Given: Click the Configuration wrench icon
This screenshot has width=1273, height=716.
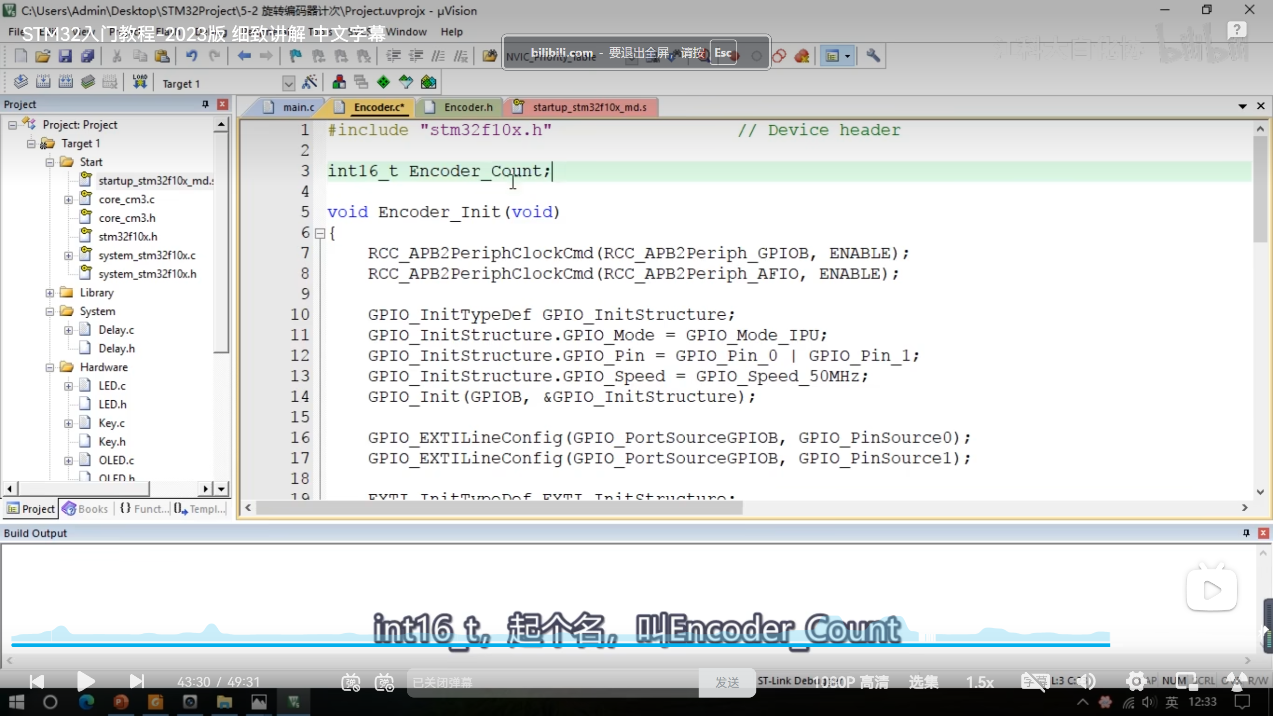Looking at the screenshot, I should point(873,56).
